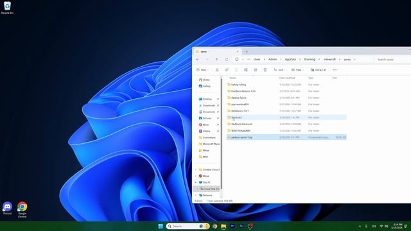The image size is (411, 231).
Task: Open Minecraft Phys folder in sidebar
Action: pyautogui.click(x=209, y=144)
